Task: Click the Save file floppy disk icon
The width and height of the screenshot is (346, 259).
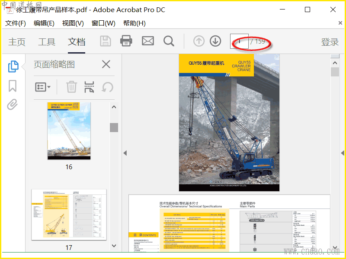Action: click(106, 41)
